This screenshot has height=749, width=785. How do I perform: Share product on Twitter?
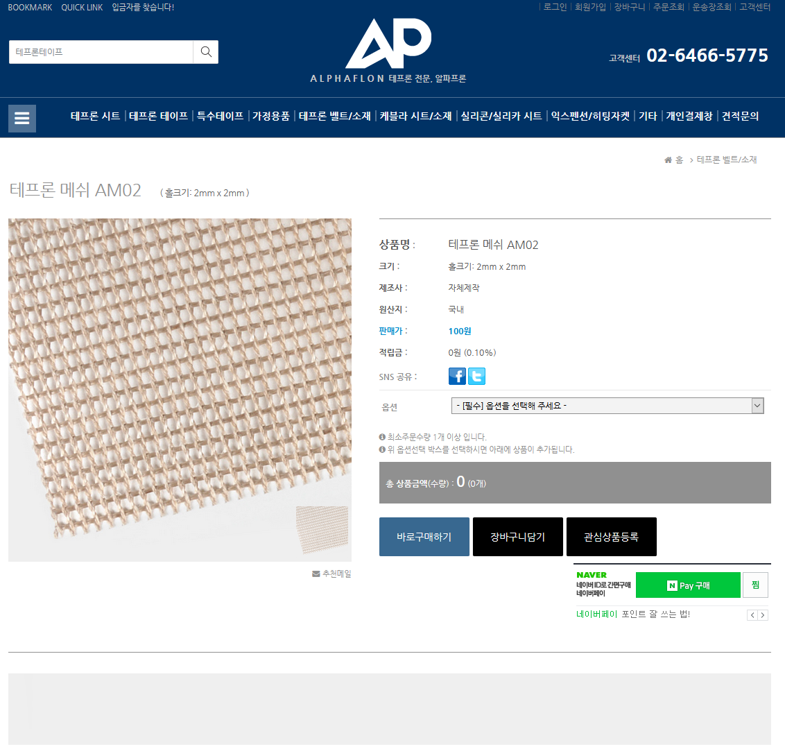[x=476, y=376]
